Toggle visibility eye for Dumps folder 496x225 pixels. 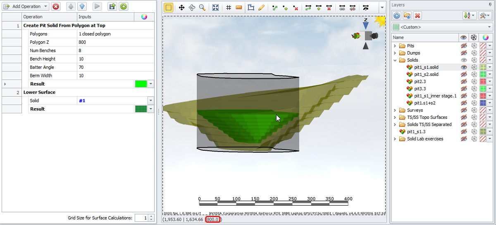tap(464, 53)
